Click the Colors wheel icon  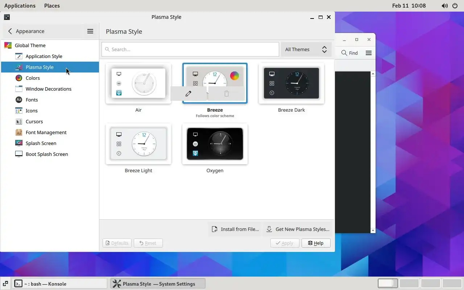point(19,78)
